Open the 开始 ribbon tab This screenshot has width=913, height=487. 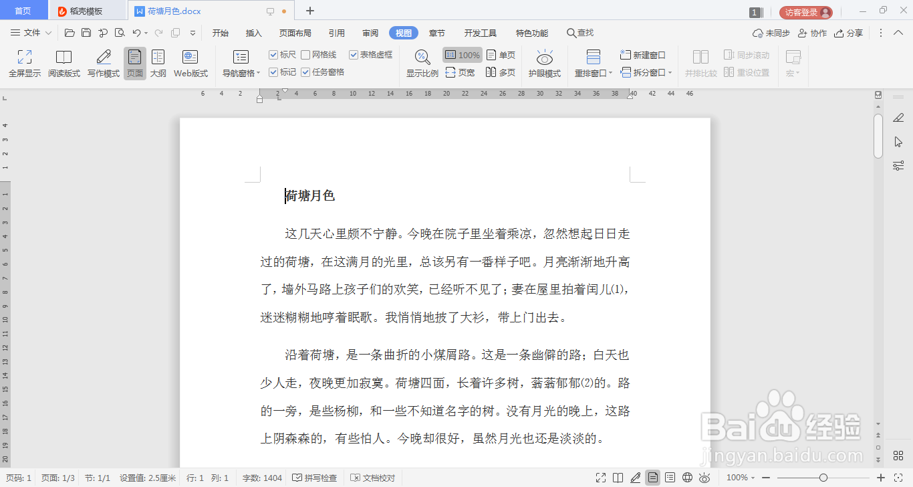(x=221, y=33)
